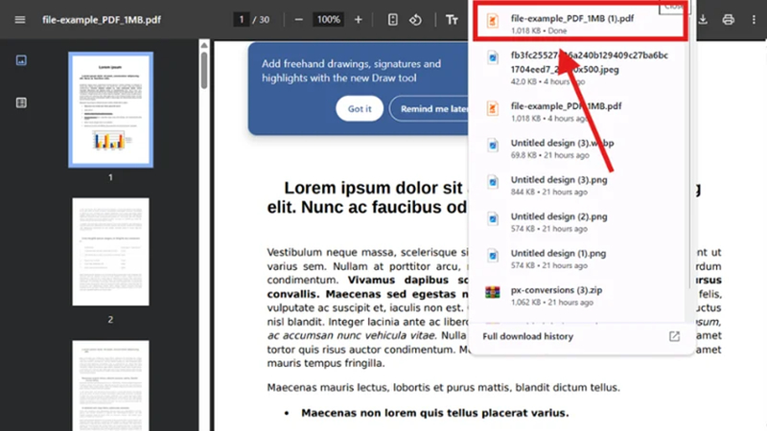This screenshot has height=431, width=767.
Task: Click the Untitled design (2).png file name
Action: (559, 216)
